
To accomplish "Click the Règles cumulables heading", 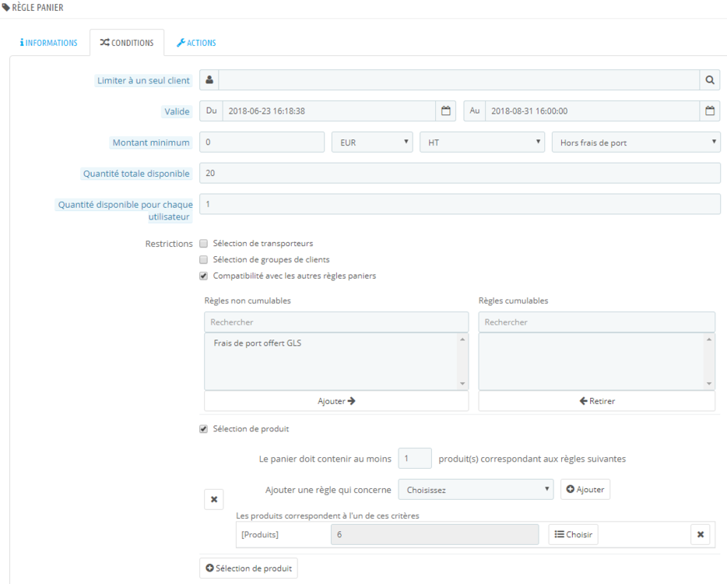I will click(513, 301).
